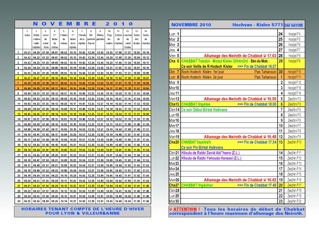Click "Hiloula de Rabbi Yehouda Hanassi (Z.L.)"
The height and width of the screenshot is (227, 319).
[211, 158]
